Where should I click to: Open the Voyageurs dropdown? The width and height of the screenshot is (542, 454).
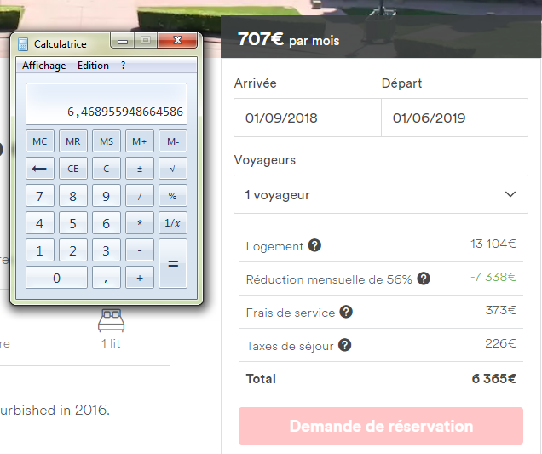coord(381,195)
